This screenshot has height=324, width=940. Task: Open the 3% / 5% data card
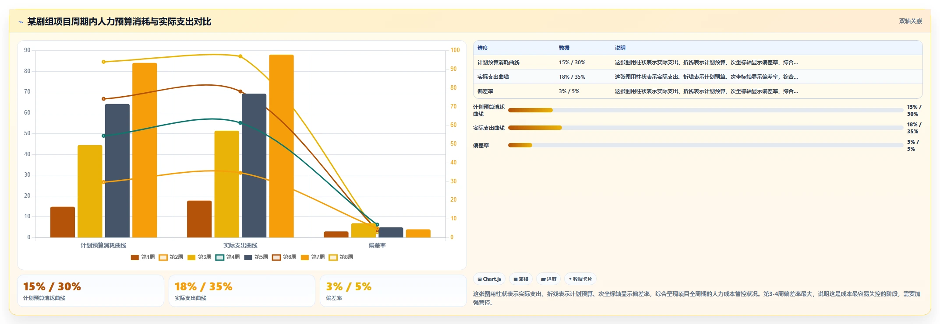tap(393, 291)
